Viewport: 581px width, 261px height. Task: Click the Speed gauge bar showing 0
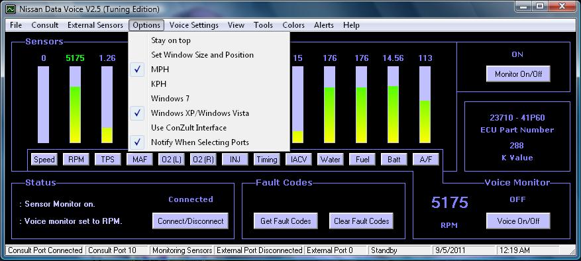[43, 105]
